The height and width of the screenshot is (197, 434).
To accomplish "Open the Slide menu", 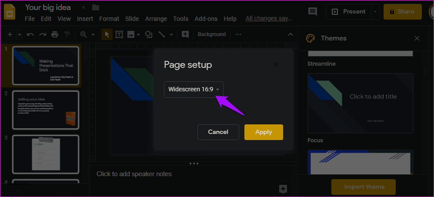I will (x=132, y=19).
